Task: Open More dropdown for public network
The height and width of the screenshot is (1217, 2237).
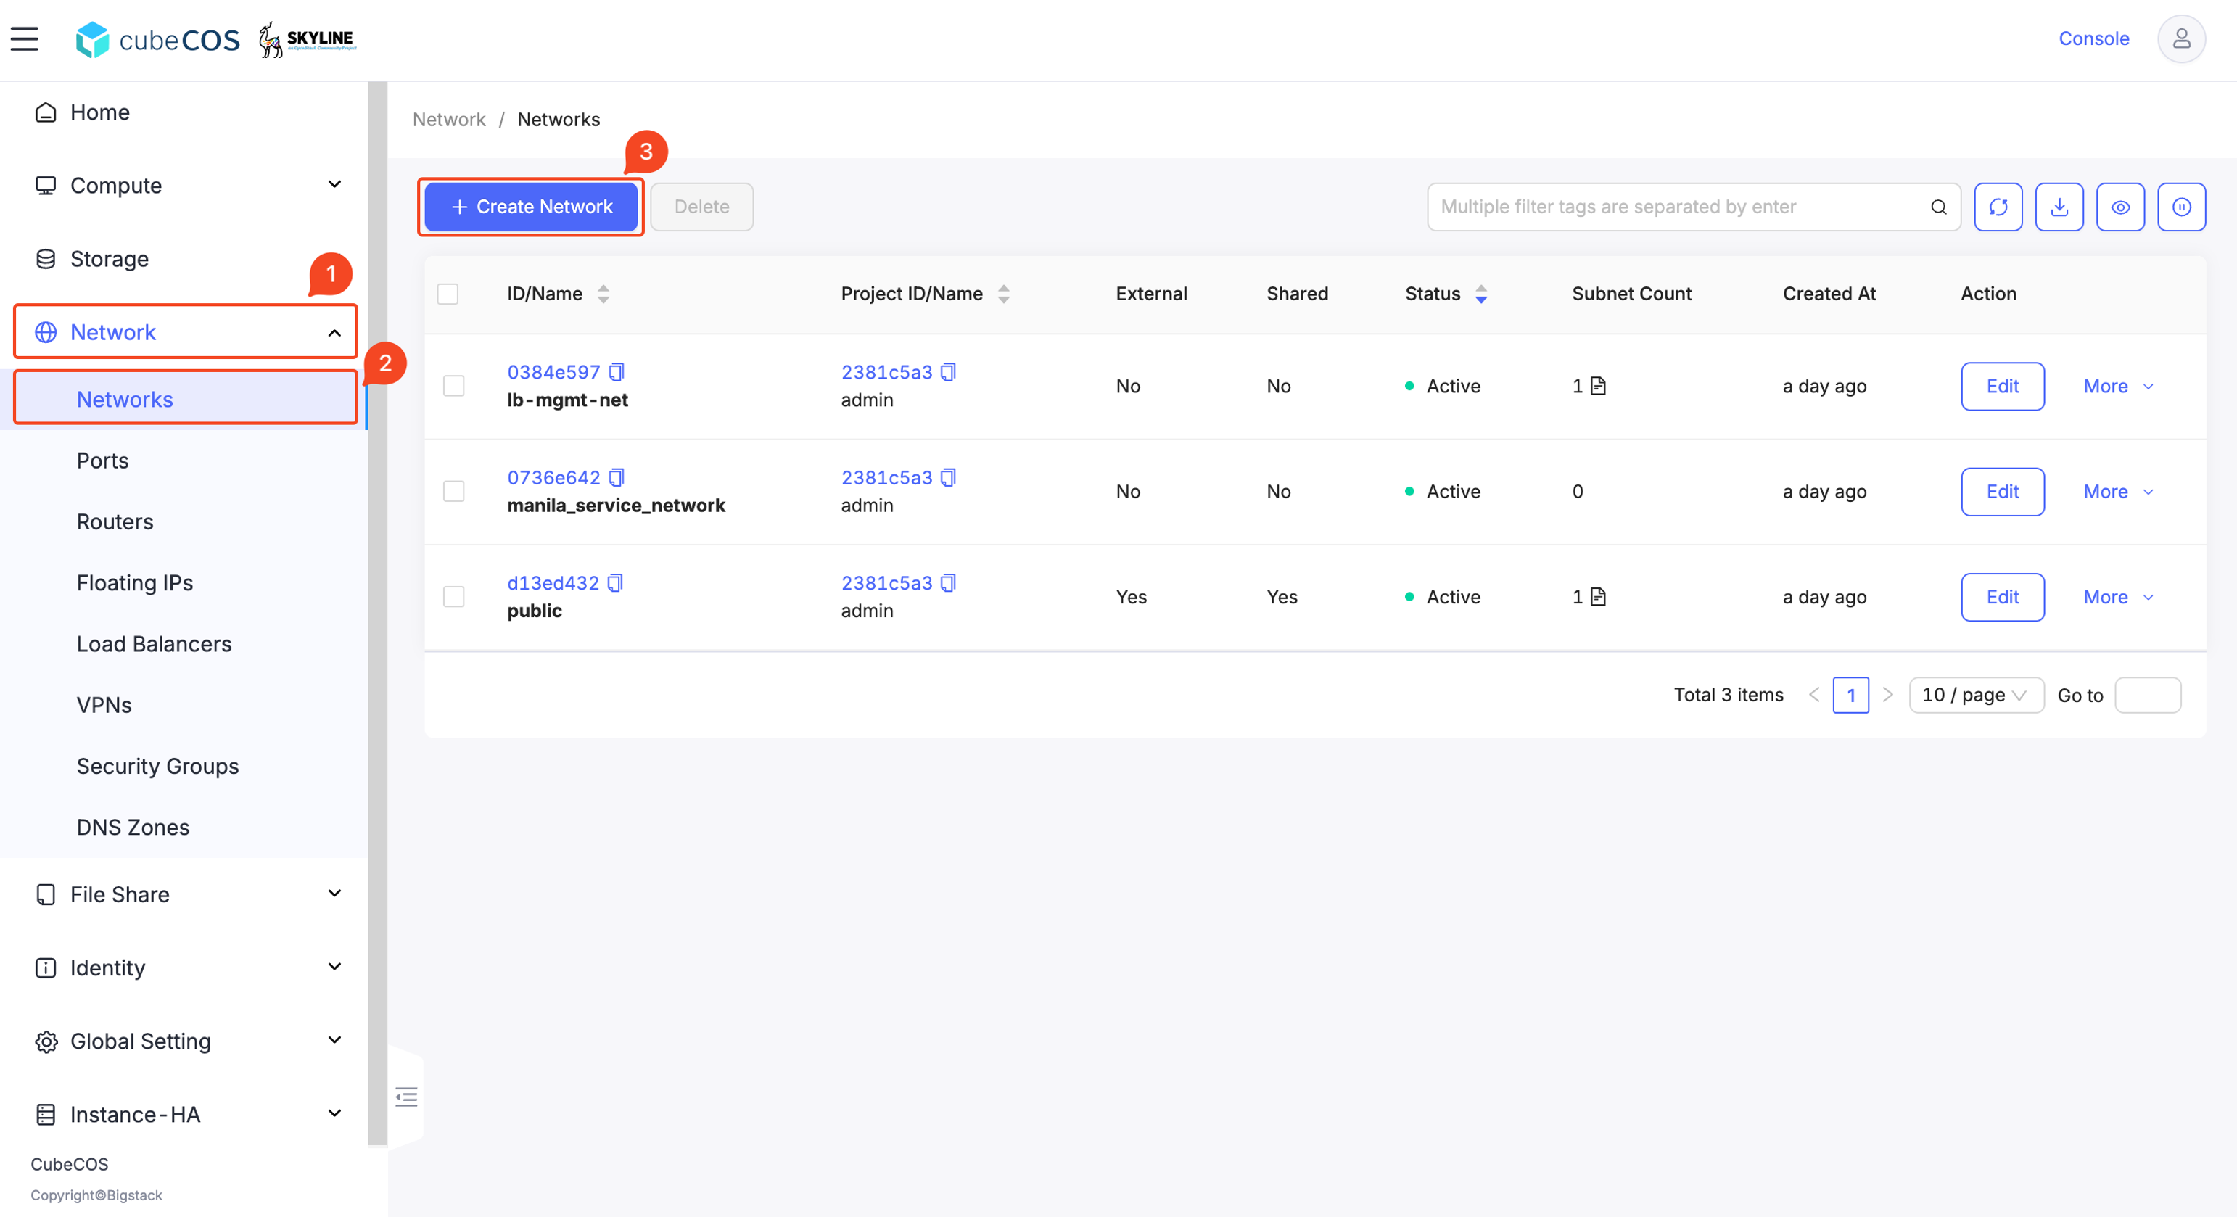Action: point(2118,596)
